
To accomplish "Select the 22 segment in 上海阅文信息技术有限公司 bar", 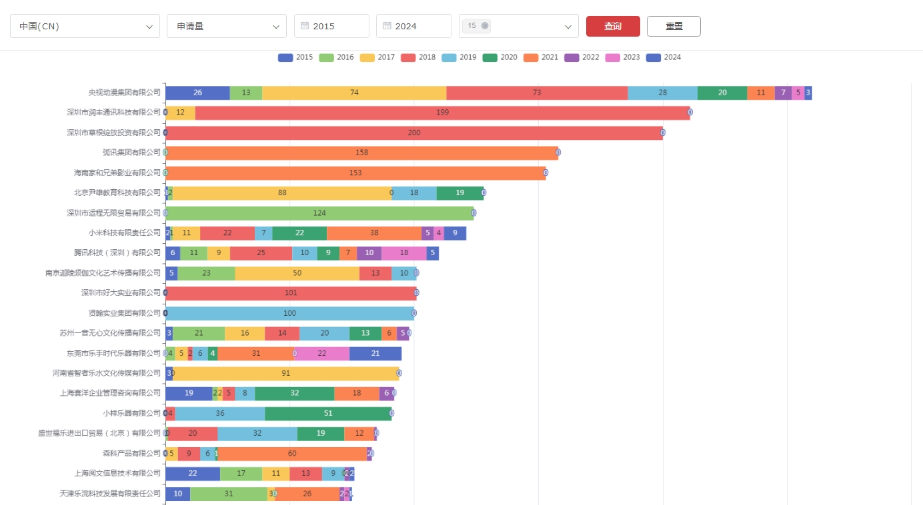I will click(x=193, y=473).
